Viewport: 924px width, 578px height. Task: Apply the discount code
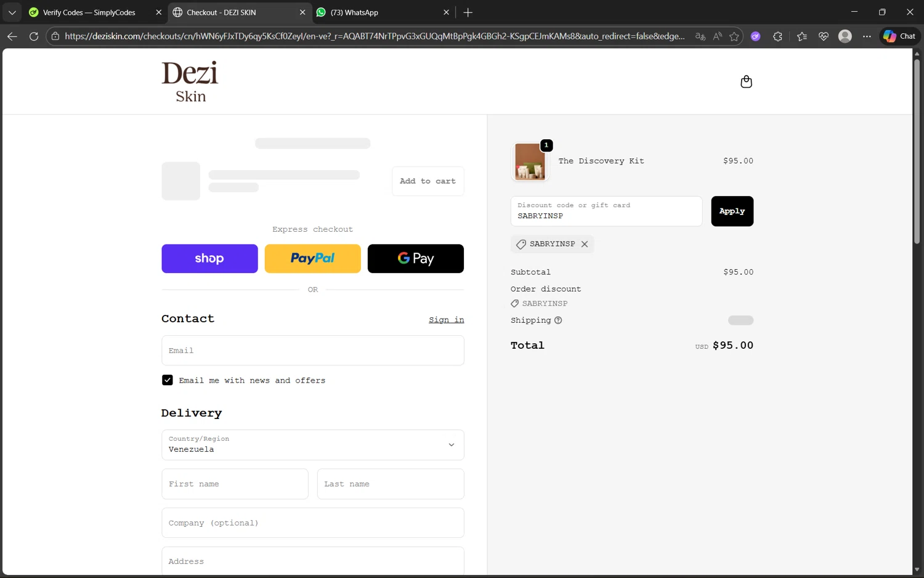point(732,211)
